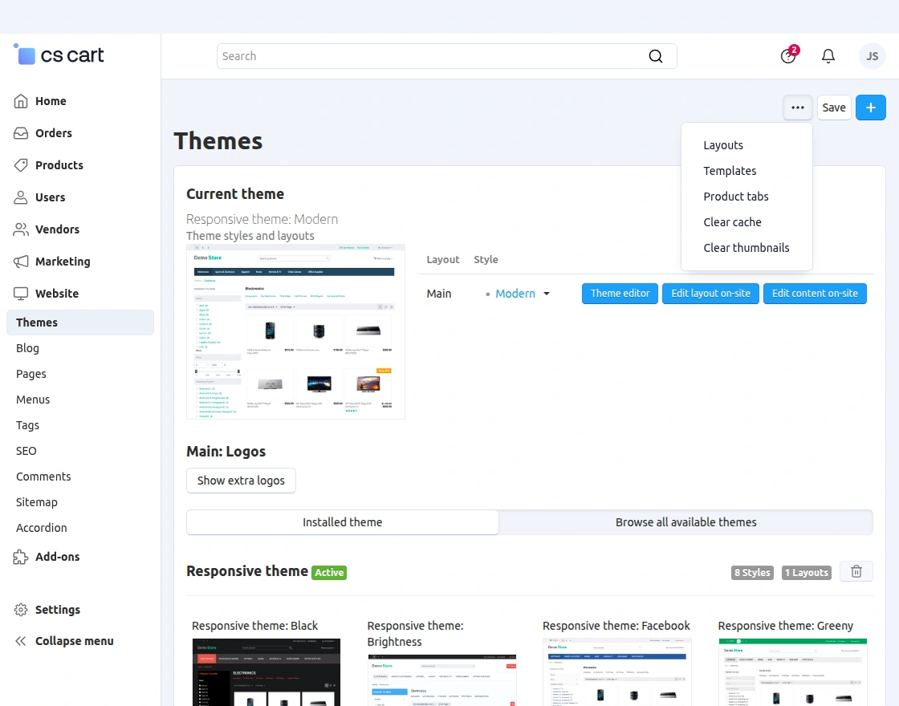The height and width of the screenshot is (706, 899).
Task: Click Edit layout on-site button
Action: click(x=710, y=294)
